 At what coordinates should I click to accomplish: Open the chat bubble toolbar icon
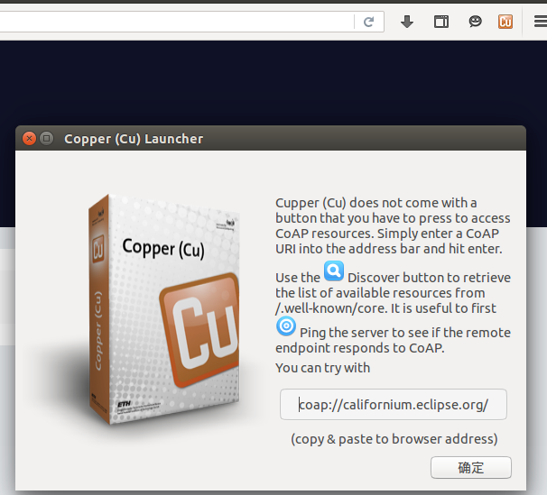(475, 22)
